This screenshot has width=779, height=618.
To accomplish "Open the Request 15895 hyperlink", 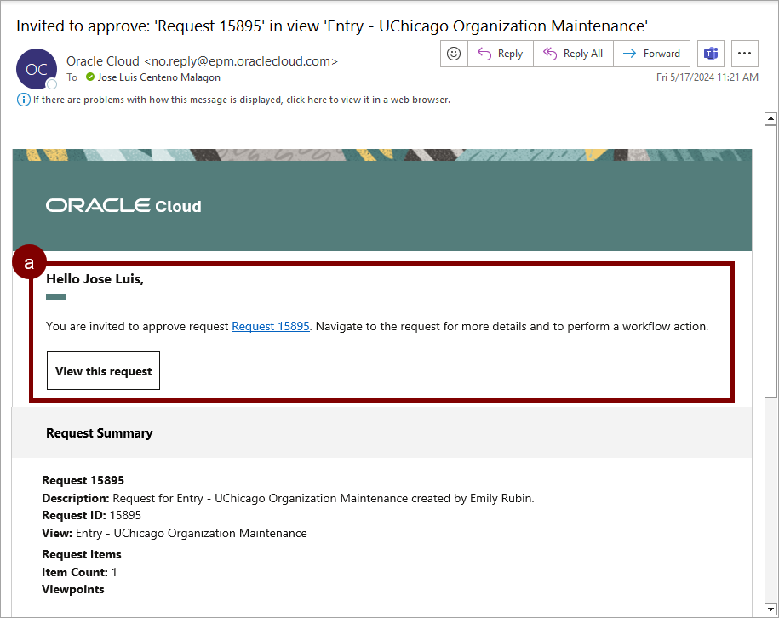I will point(270,326).
